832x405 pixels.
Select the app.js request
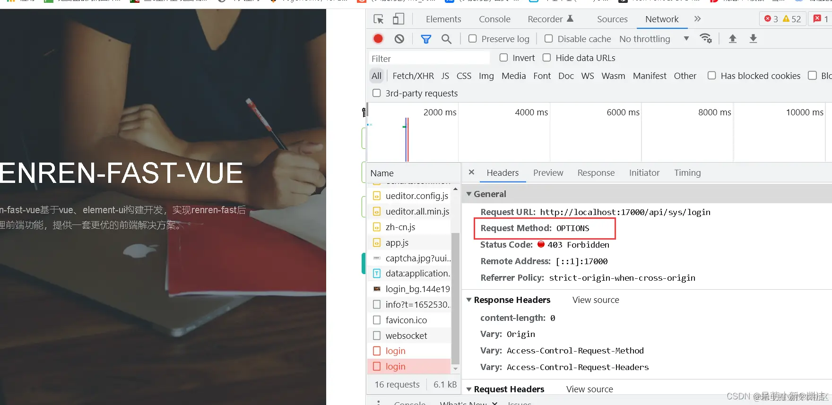tap(409, 242)
